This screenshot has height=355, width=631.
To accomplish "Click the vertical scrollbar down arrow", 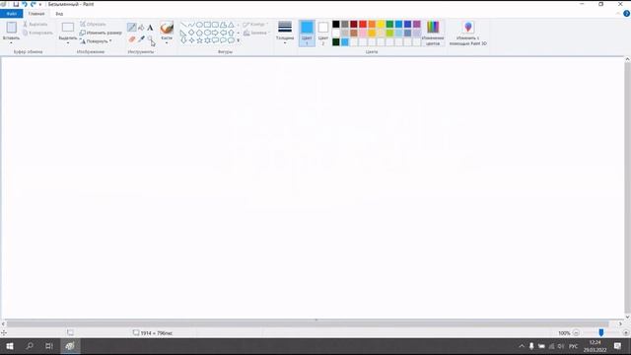I will pyautogui.click(x=627, y=317).
